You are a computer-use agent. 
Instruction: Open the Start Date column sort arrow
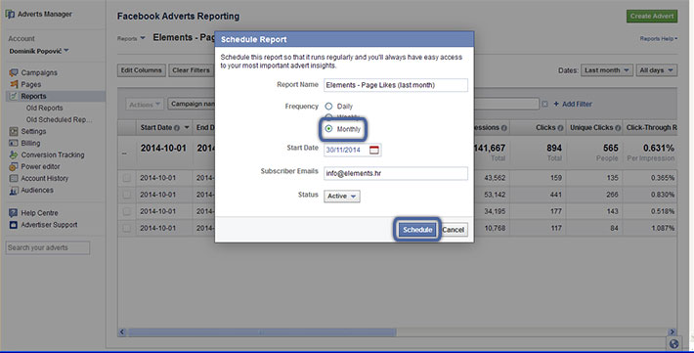187,127
